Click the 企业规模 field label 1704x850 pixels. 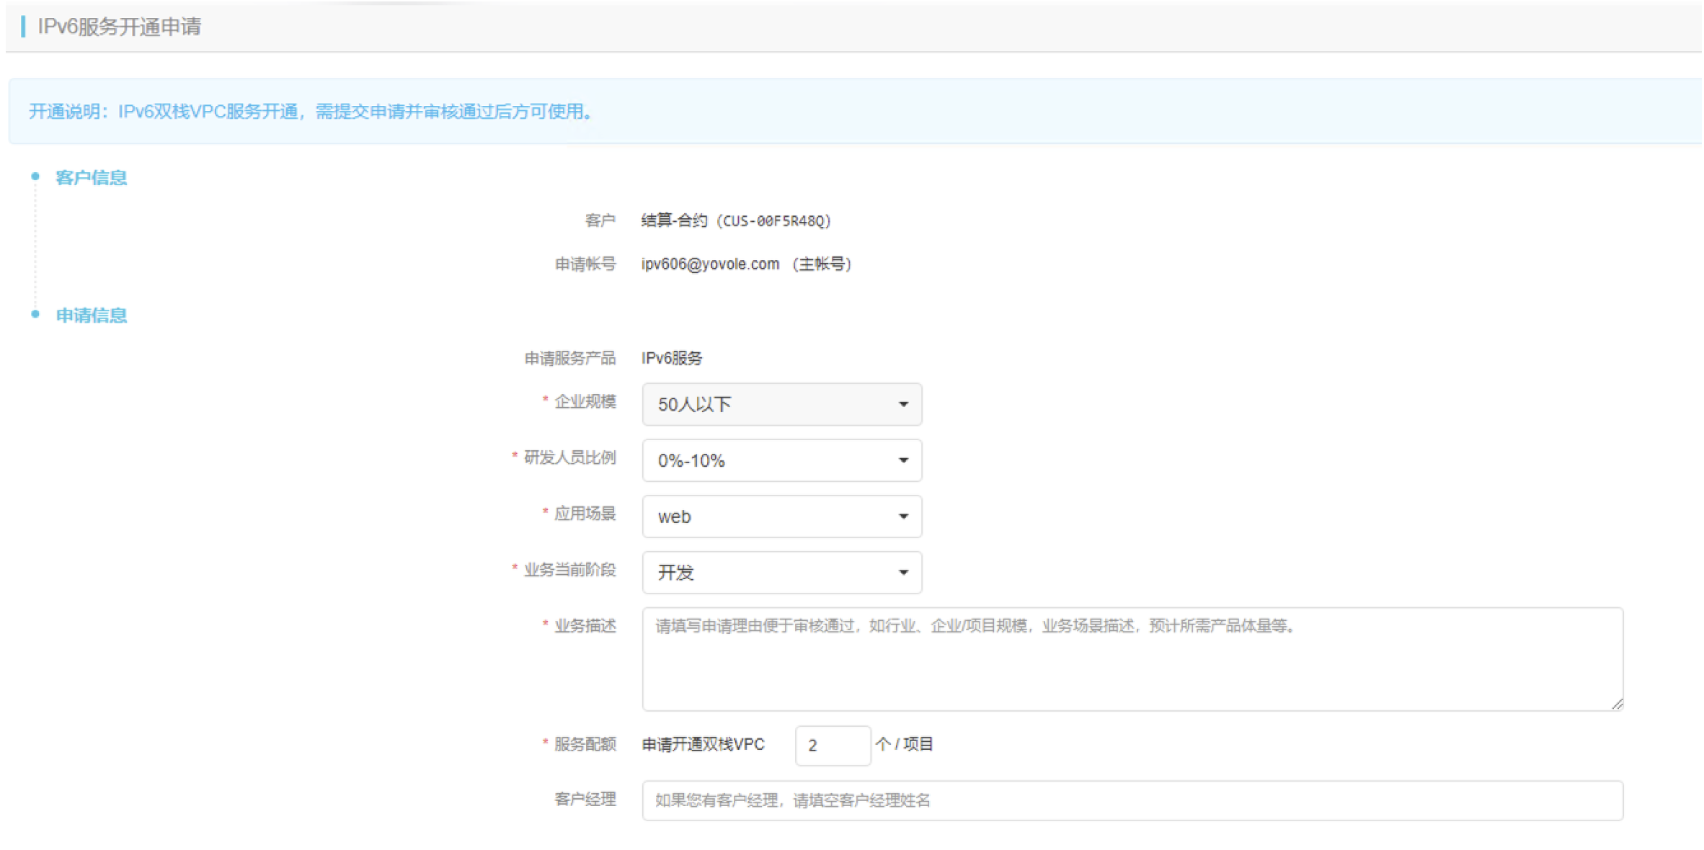coord(585,402)
